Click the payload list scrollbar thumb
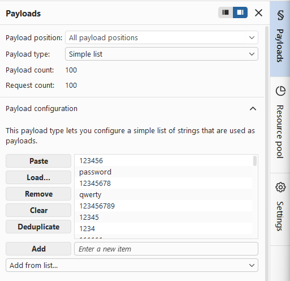This screenshot has height=281, width=290. 255,161
